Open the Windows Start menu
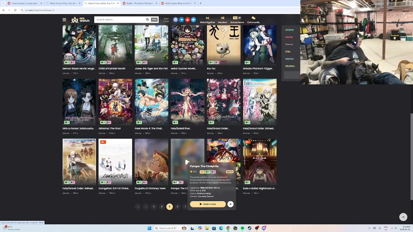The width and height of the screenshot is (413, 232). (149, 228)
